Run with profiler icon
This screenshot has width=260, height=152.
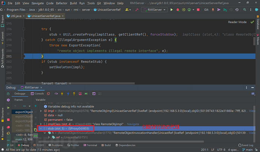189,10
